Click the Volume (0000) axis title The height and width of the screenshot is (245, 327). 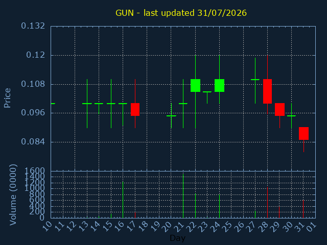click(13, 195)
